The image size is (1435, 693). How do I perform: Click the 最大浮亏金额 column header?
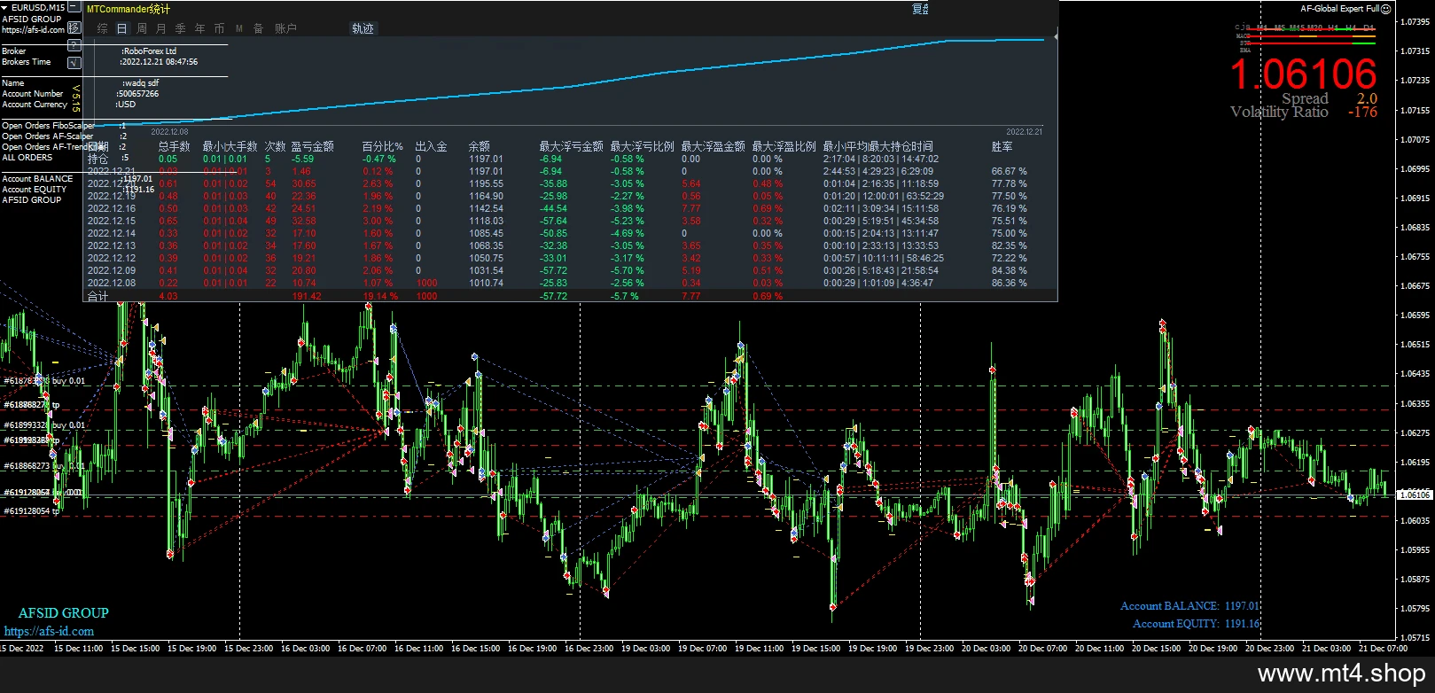[572, 146]
